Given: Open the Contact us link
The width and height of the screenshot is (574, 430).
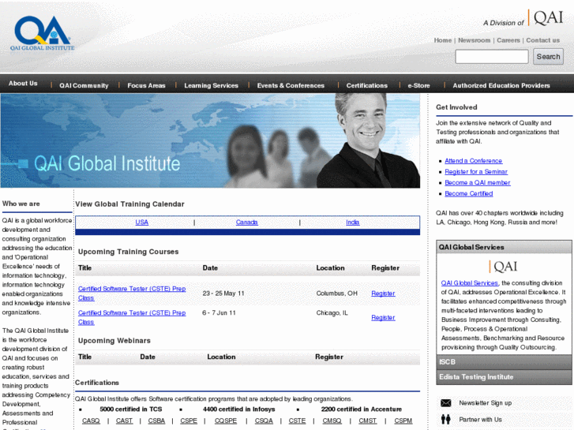Looking at the screenshot, I should (543, 40).
